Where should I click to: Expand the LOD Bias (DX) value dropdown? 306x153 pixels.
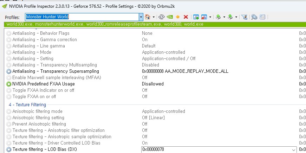[x=294, y=149]
